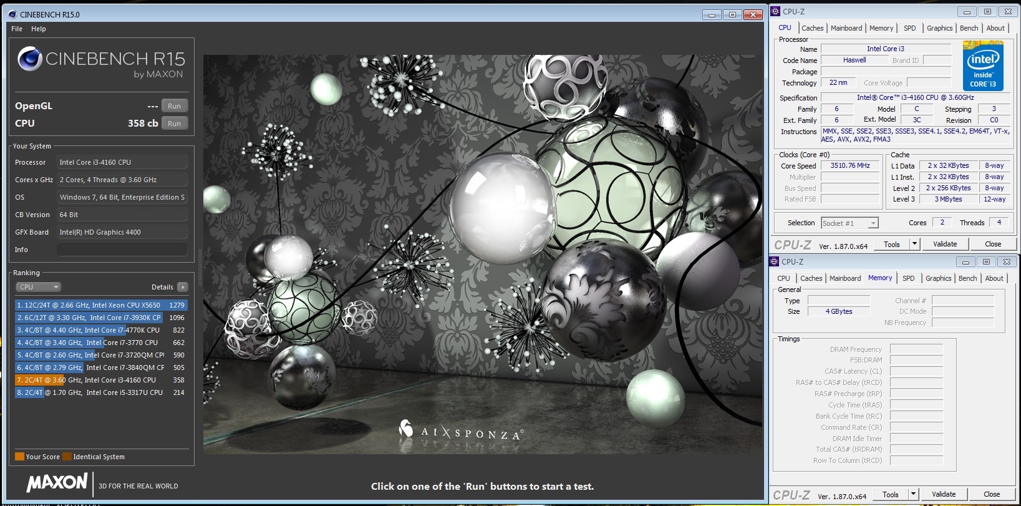Run the OpenGL benchmark test

point(174,106)
